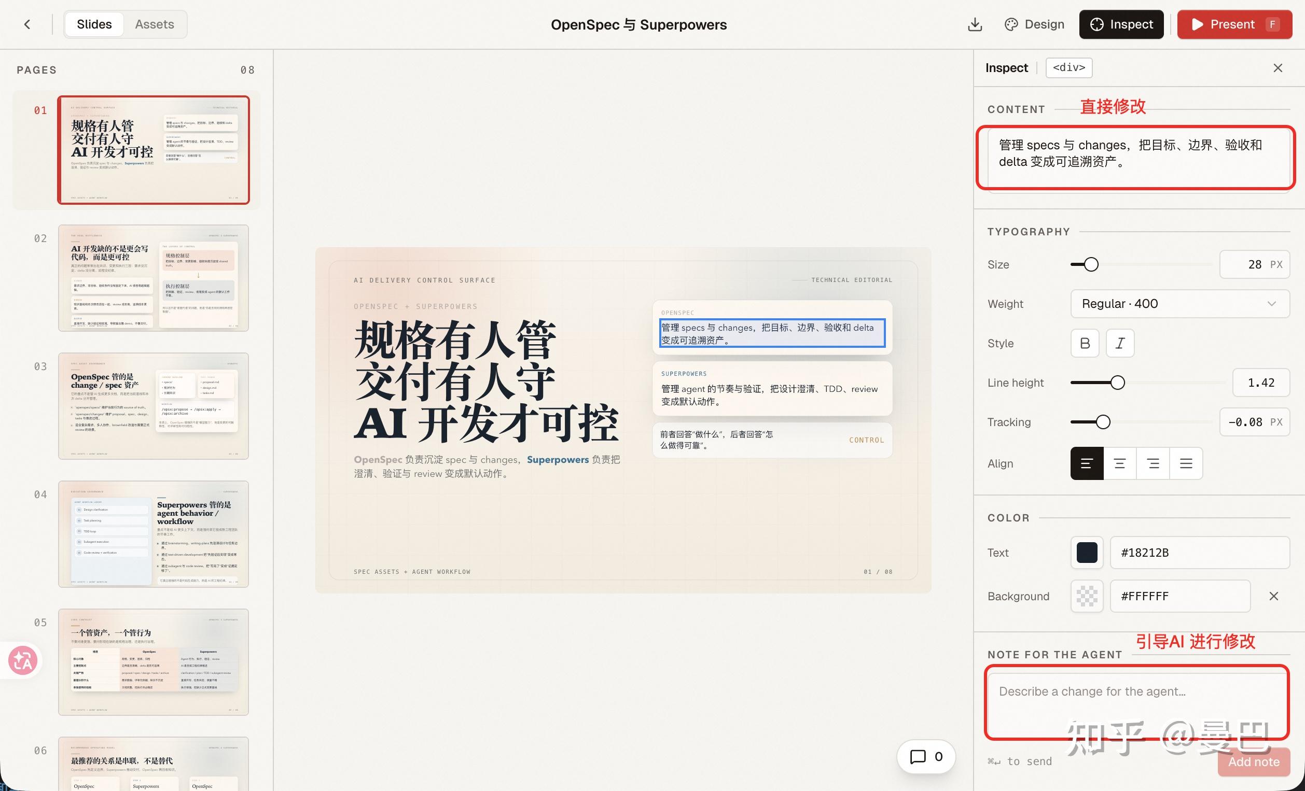Select the <div> element tag
The width and height of the screenshot is (1305, 791).
tap(1069, 68)
